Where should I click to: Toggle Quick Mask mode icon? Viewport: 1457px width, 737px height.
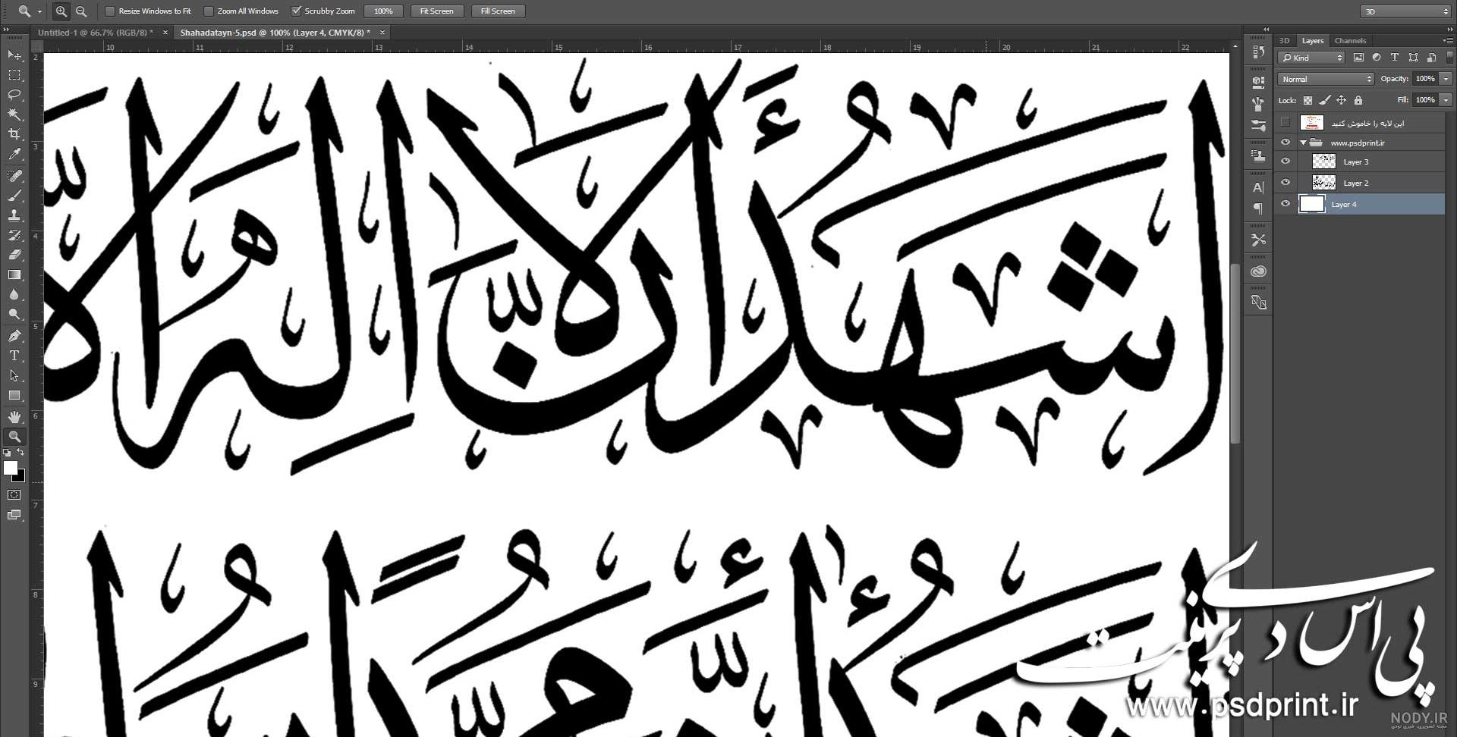(14, 495)
